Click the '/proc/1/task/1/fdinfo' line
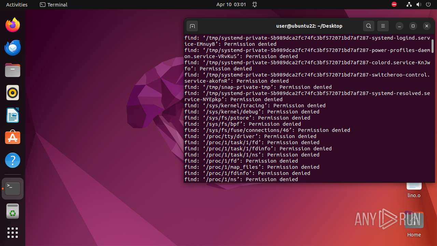Viewport: 437px width, 246px height. pos(258,149)
